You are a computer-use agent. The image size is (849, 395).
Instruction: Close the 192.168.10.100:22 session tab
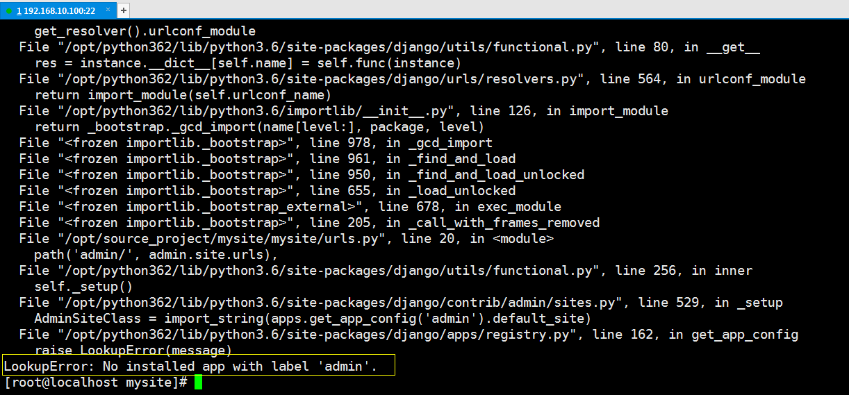(108, 11)
